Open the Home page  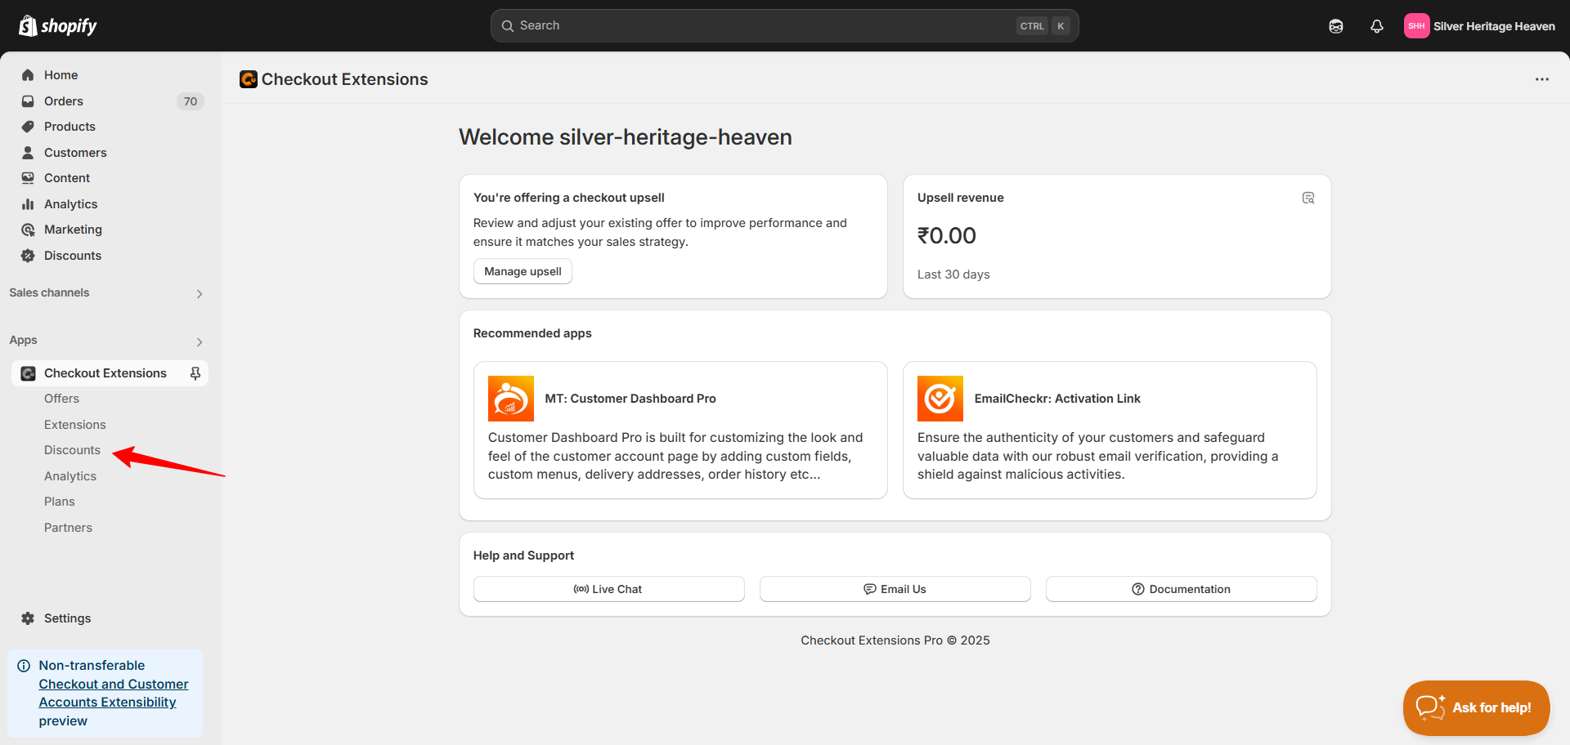61,75
